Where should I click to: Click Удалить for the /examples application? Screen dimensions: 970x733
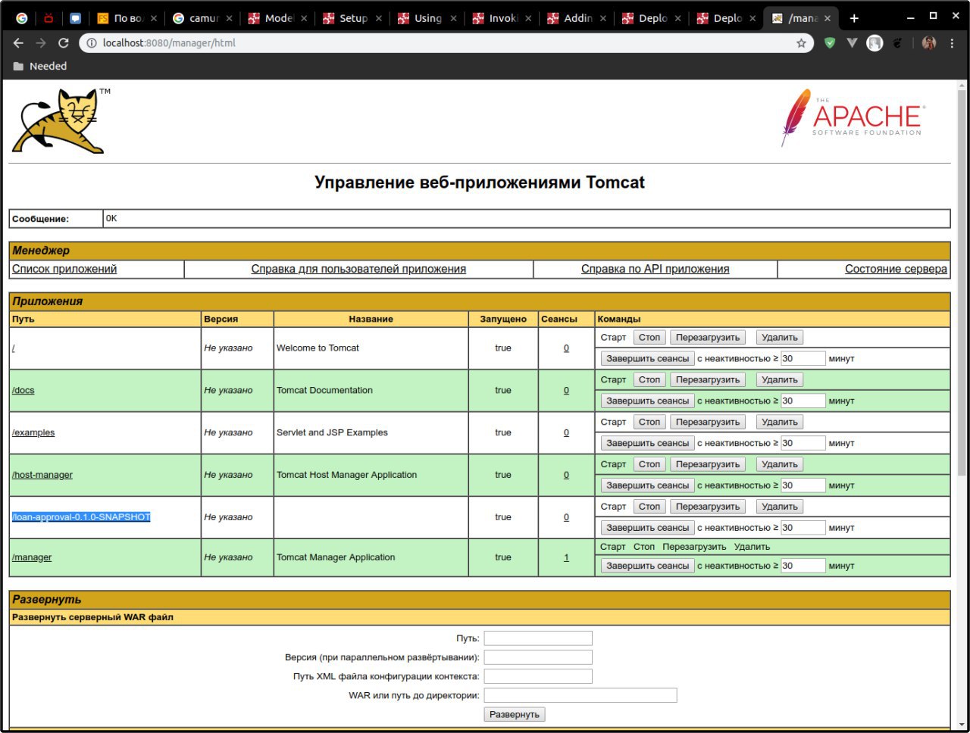pos(780,423)
